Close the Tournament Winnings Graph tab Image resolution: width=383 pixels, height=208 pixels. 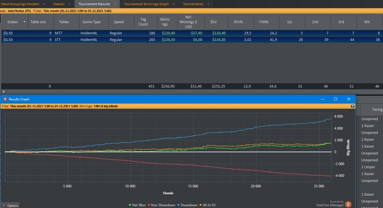tap(174, 4)
